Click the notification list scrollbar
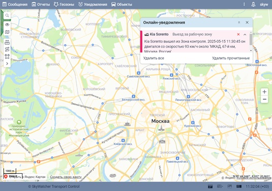 click(x=251, y=40)
